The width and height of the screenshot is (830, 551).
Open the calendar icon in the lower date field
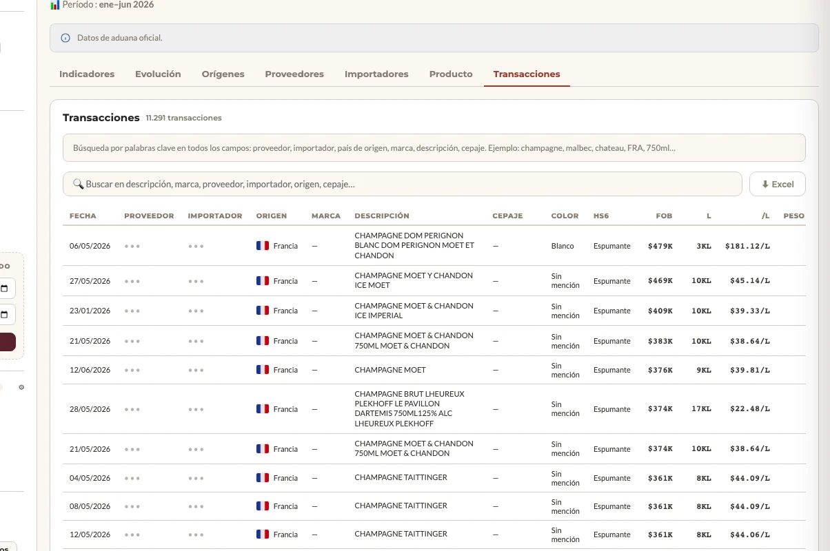(x=4, y=315)
